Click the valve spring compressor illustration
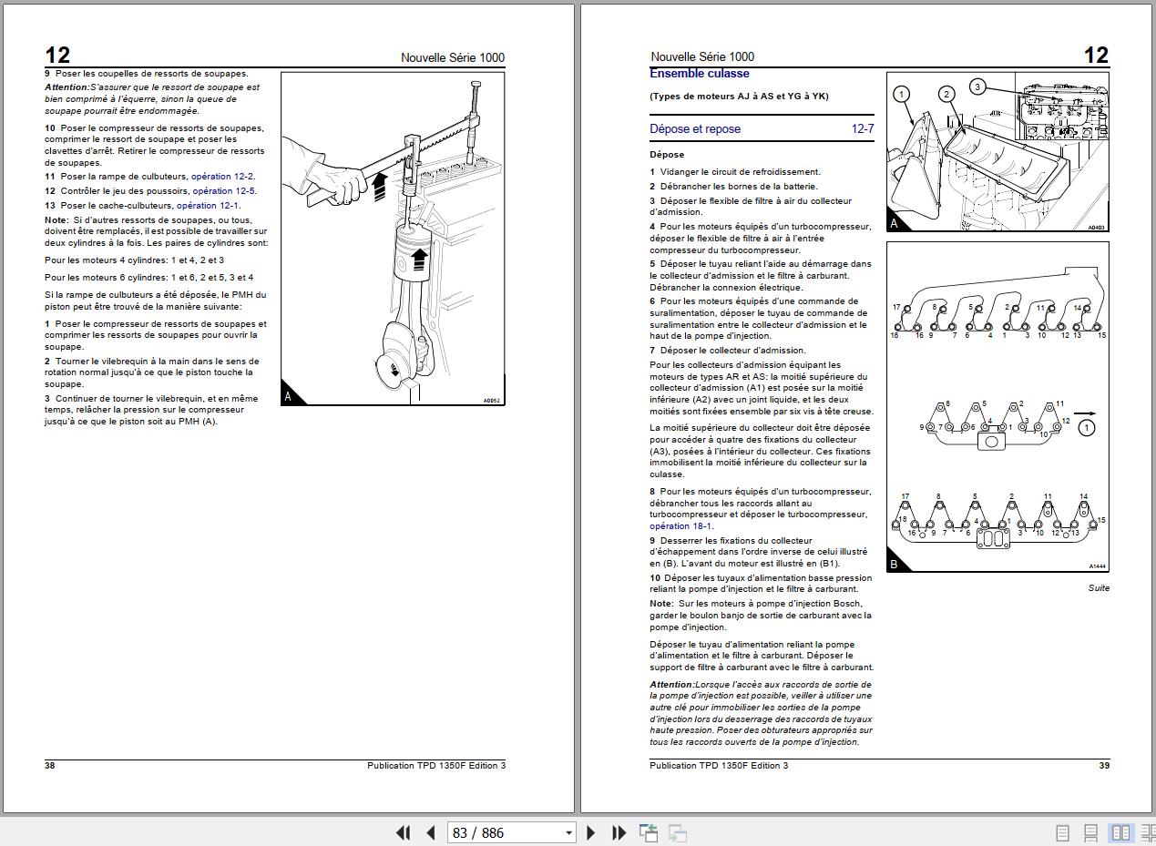Viewport: 1156px width, 846px height. 393,239
